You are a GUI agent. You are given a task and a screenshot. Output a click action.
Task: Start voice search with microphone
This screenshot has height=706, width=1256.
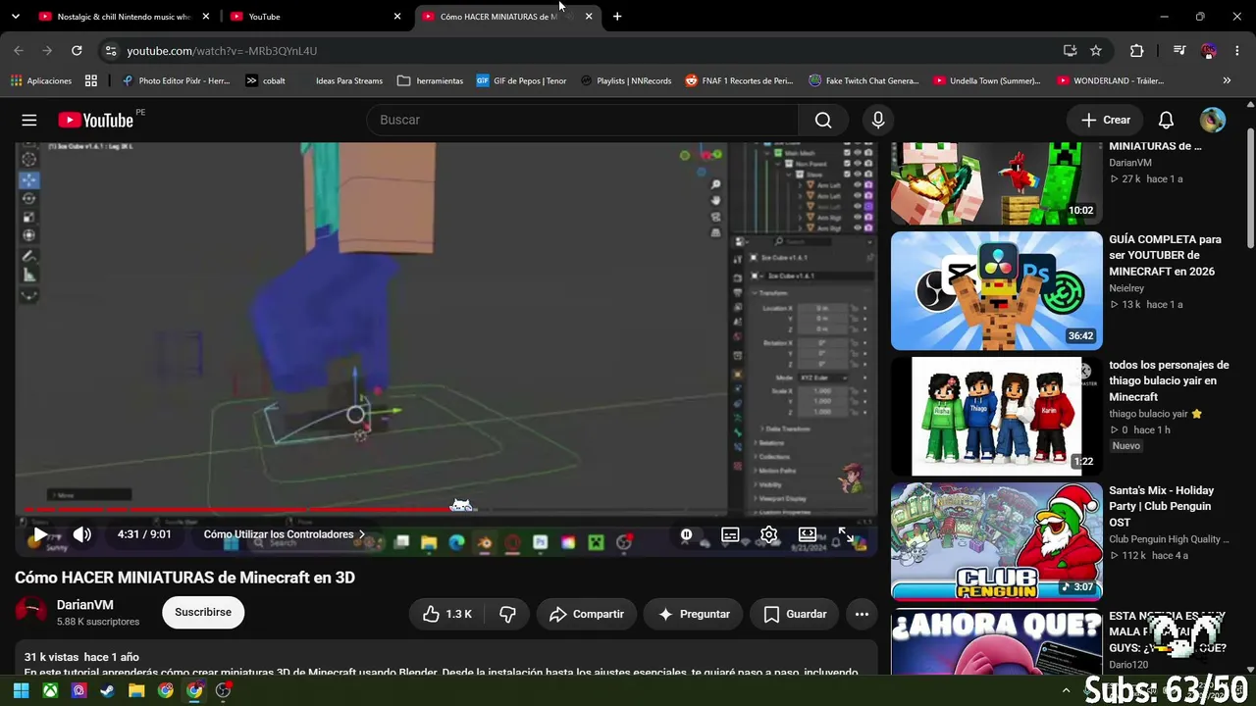click(x=878, y=120)
